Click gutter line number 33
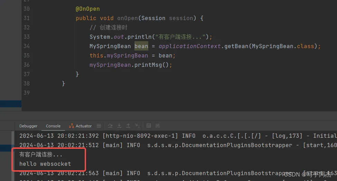 click(x=27, y=37)
